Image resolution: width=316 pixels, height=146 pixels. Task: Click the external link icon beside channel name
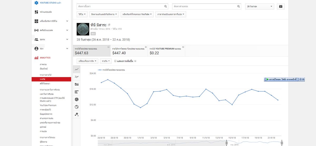pyautogui.click(x=109, y=25)
